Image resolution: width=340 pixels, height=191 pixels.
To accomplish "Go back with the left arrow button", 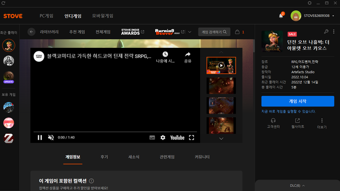I will click(32, 32).
